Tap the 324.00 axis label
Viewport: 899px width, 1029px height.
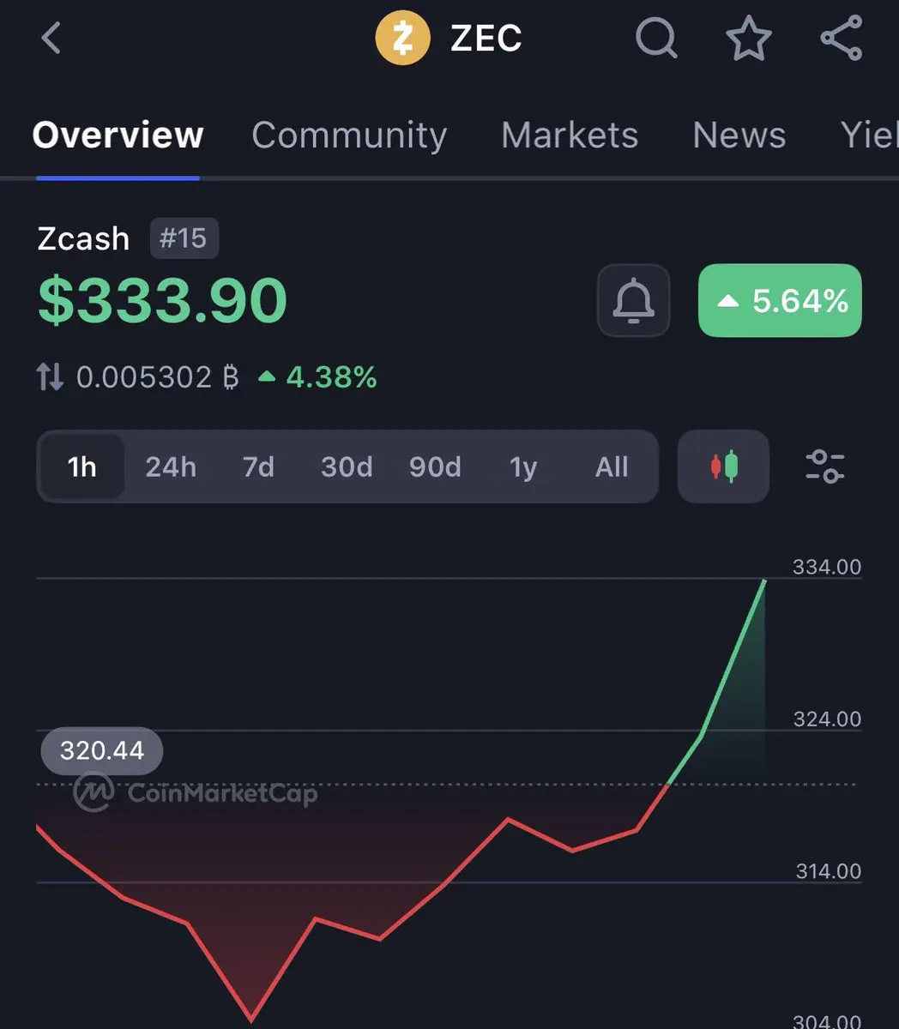[827, 719]
